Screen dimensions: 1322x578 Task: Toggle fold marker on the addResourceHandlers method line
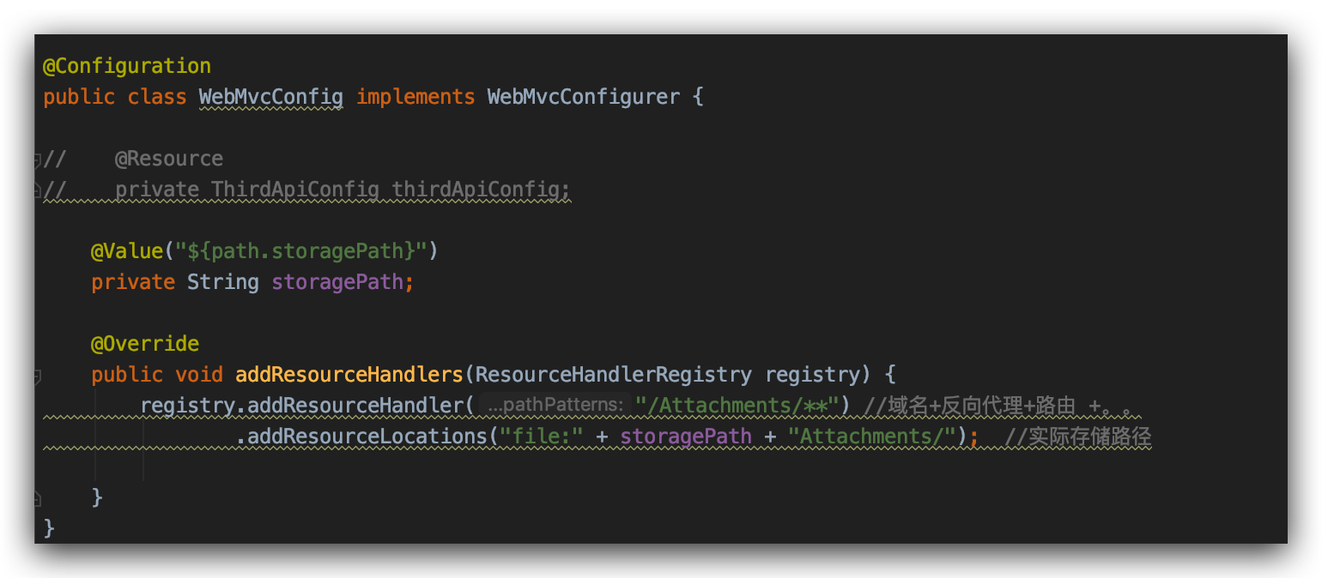37,376
